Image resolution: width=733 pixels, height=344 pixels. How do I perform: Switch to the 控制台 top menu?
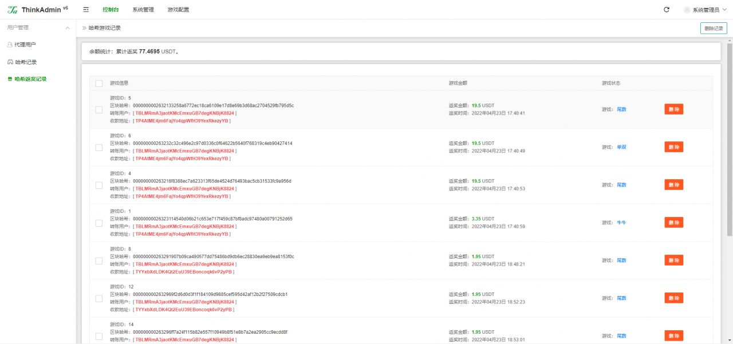point(111,10)
